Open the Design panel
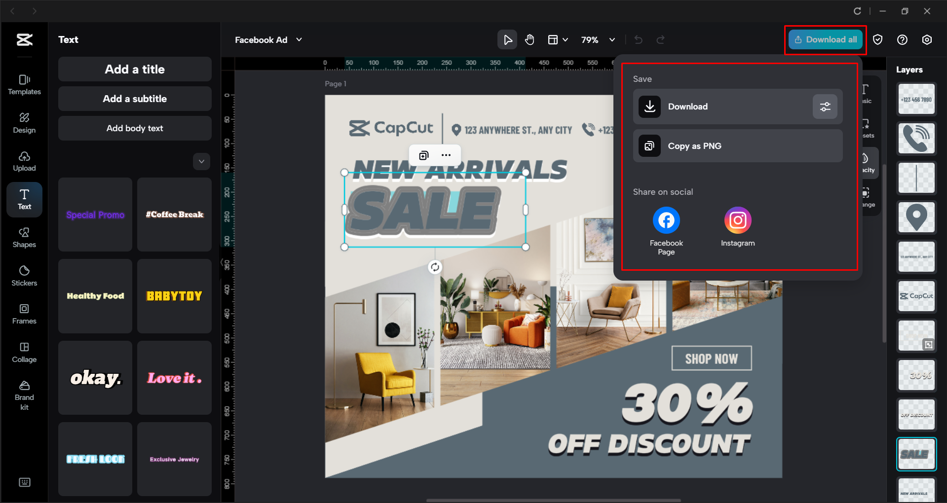This screenshot has height=503, width=947. (24, 123)
